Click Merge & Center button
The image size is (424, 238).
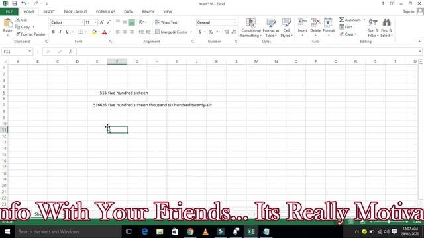click(x=172, y=32)
